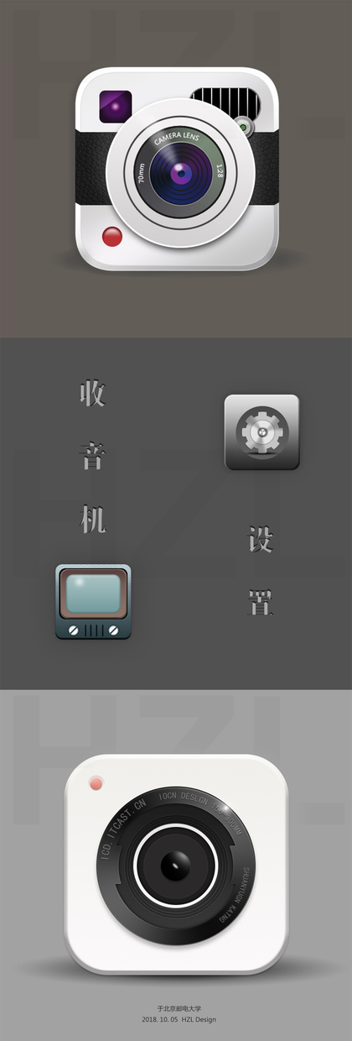
Task: Click the white retro camera app icon
Action: point(177,169)
